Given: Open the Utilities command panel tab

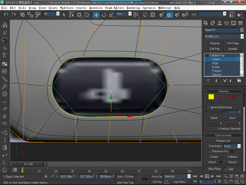Looking at the screenshot, I should click(x=240, y=23).
